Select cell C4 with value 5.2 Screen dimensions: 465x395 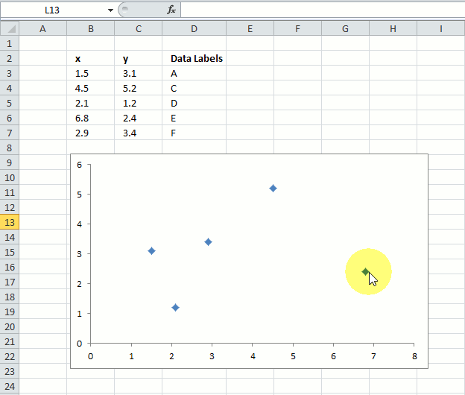(x=138, y=89)
